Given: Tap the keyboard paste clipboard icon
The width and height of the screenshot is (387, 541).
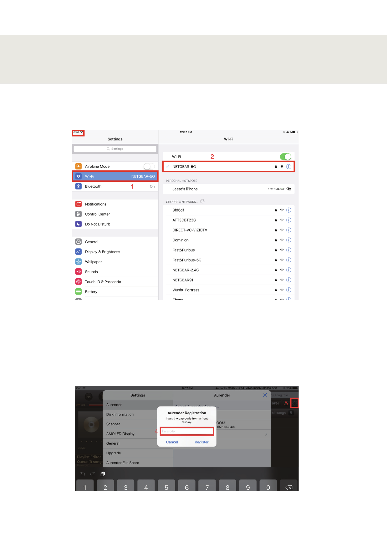Looking at the screenshot, I should click(x=103, y=474).
